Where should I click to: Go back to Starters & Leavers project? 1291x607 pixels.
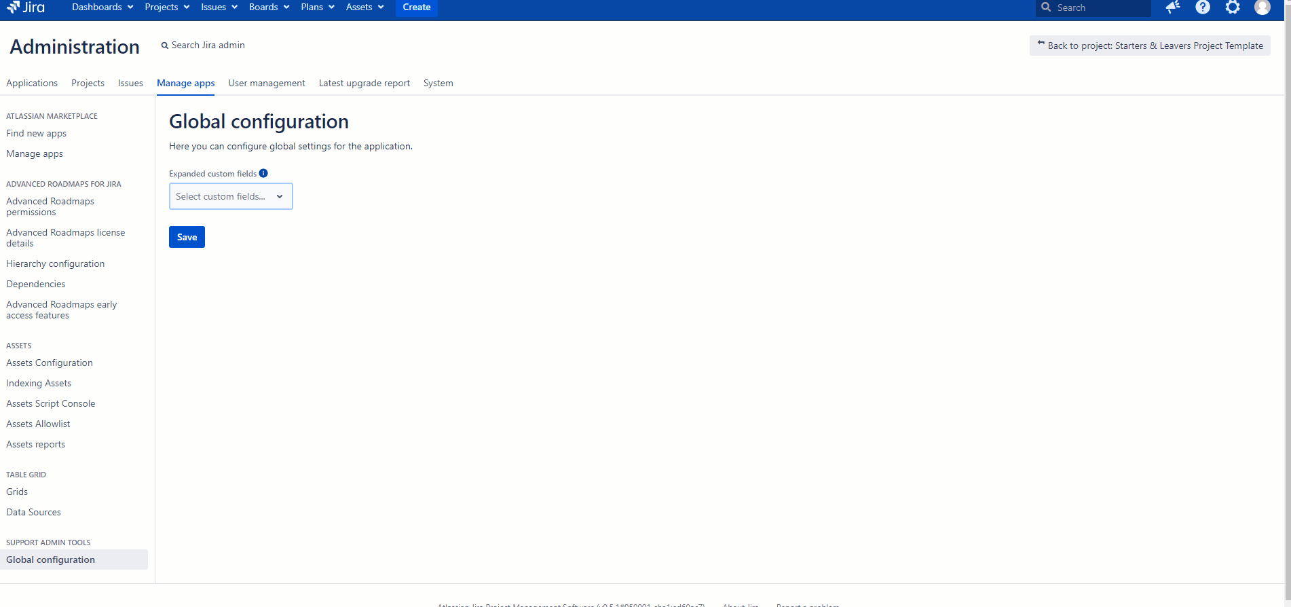click(1150, 45)
